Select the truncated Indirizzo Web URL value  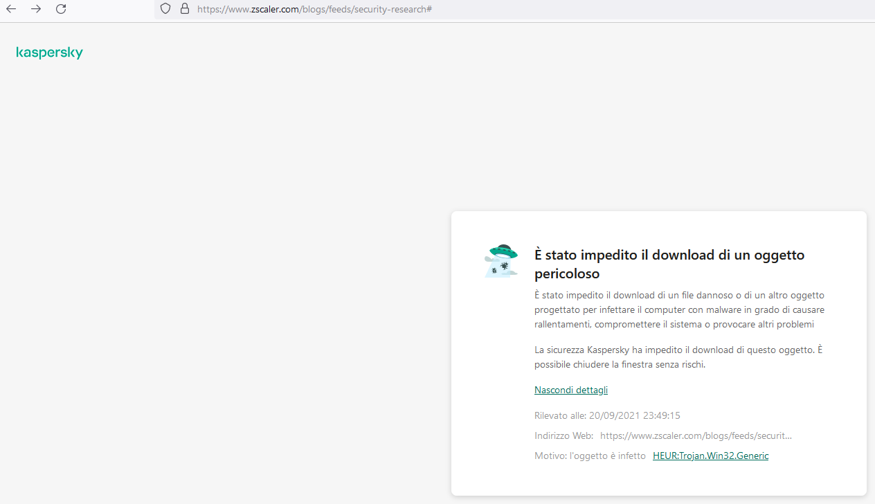click(696, 435)
